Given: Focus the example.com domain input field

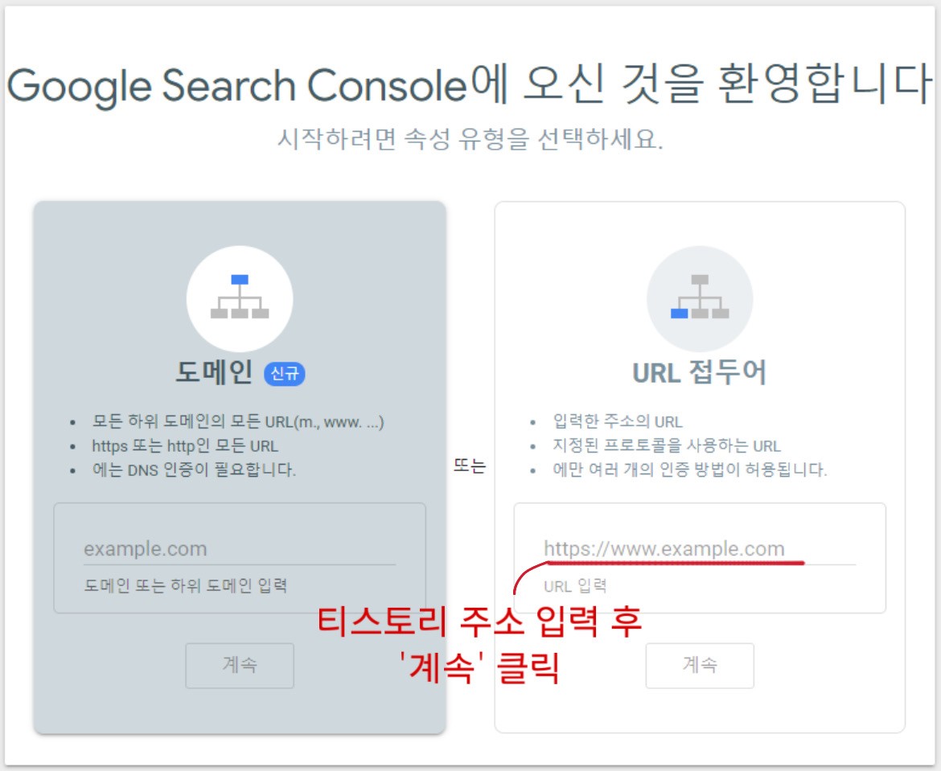Looking at the screenshot, I should pyautogui.click(x=240, y=549).
